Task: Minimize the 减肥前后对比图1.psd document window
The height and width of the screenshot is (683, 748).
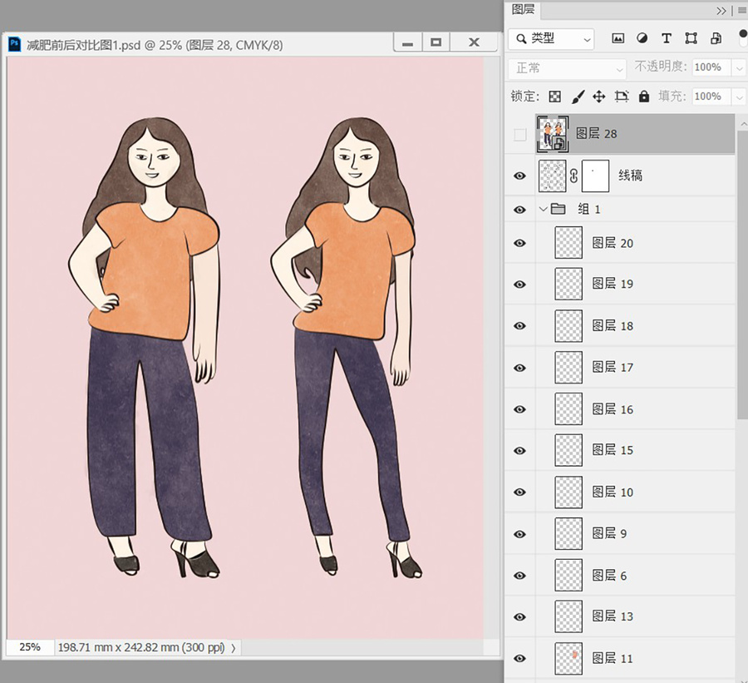Action: tap(407, 42)
